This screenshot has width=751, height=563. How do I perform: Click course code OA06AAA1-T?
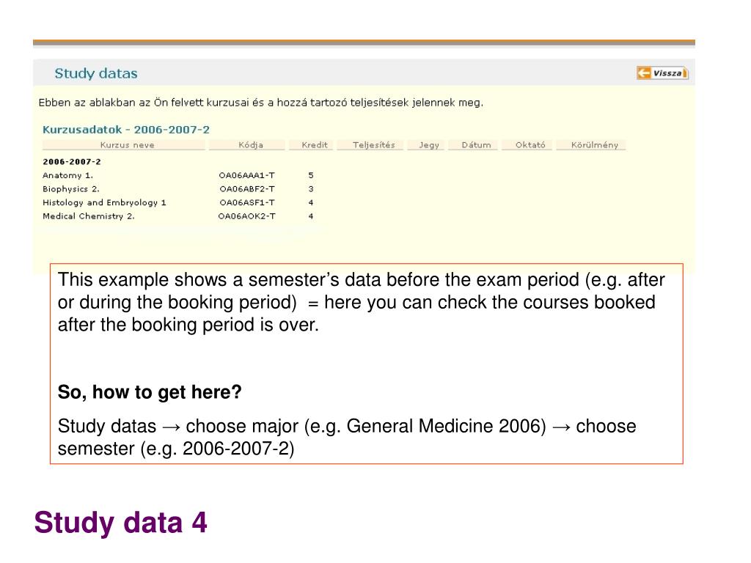247,176
